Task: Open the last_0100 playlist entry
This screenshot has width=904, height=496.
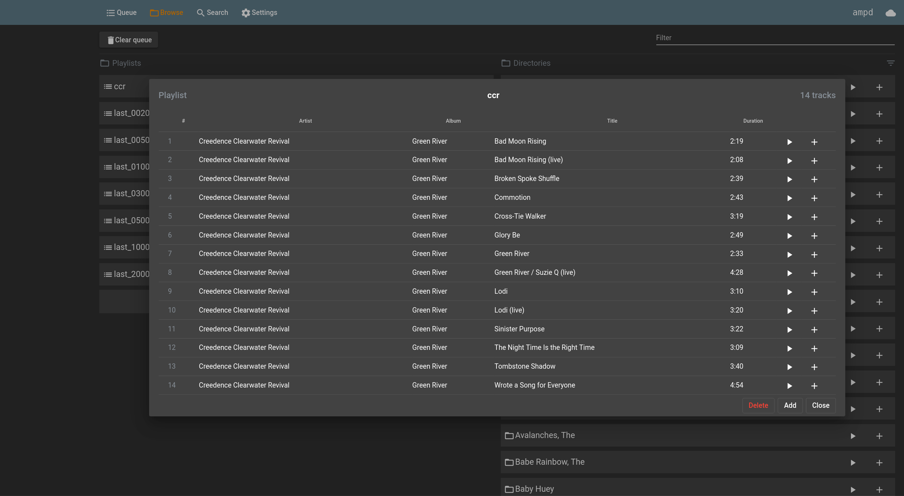Action: [124, 167]
